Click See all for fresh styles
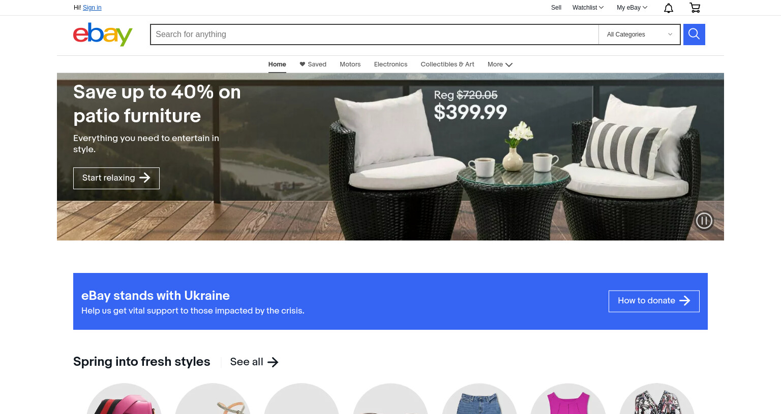This screenshot has width=781, height=414. [x=254, y=362]
